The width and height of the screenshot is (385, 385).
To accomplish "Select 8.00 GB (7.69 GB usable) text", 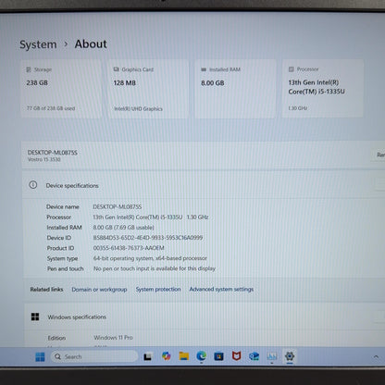I will pos(123,228).
